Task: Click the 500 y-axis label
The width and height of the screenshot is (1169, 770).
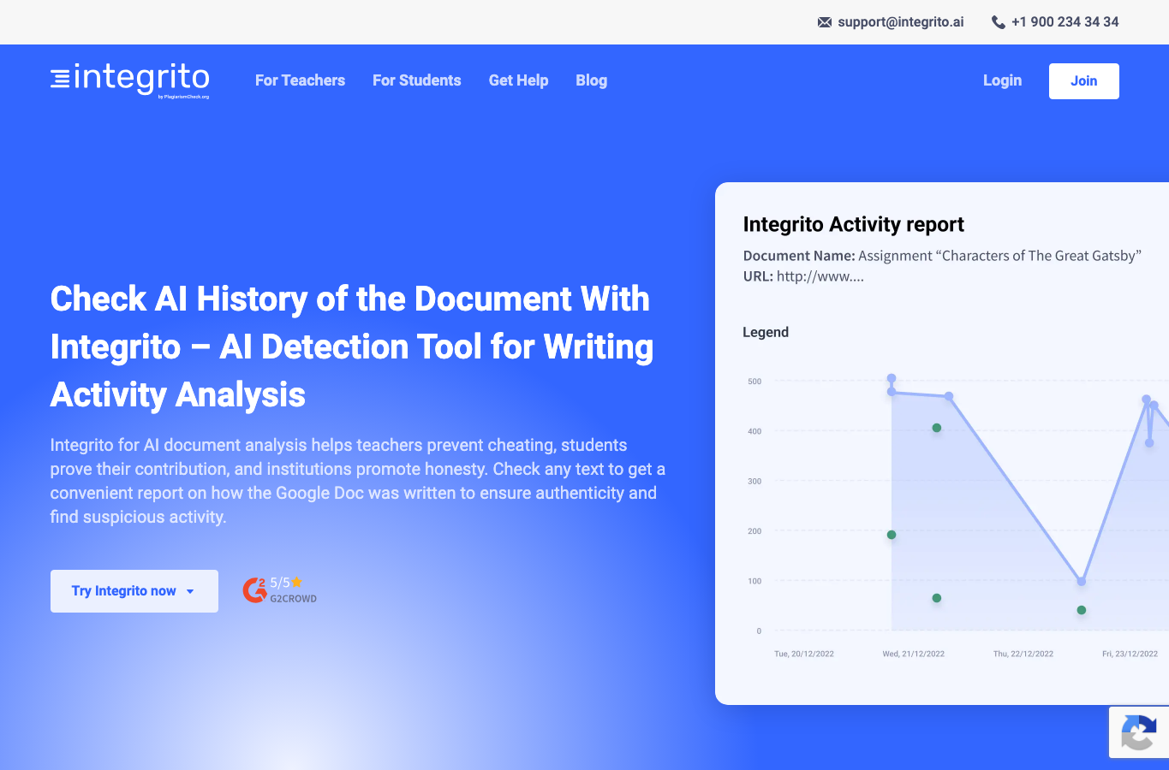Action: (754, 382)
